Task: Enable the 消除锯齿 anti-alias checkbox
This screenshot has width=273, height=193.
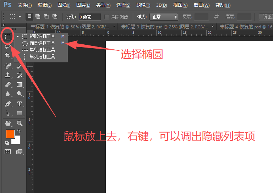Action: click(x=107, y=17)
